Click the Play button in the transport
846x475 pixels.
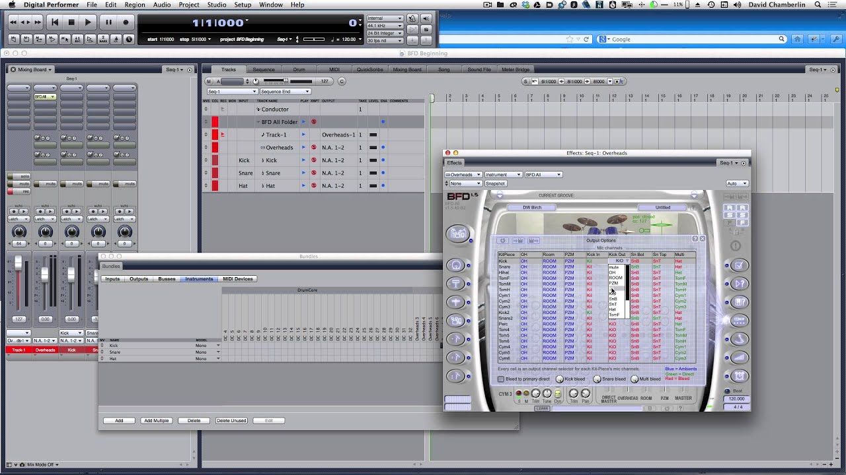click(88, 22)
